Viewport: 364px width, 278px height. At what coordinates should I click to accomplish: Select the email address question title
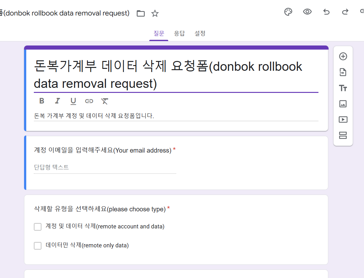102,150
